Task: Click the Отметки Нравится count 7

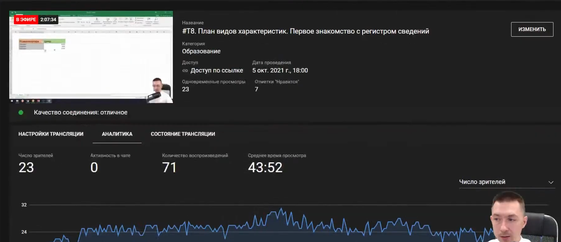Action: [256, 89]
